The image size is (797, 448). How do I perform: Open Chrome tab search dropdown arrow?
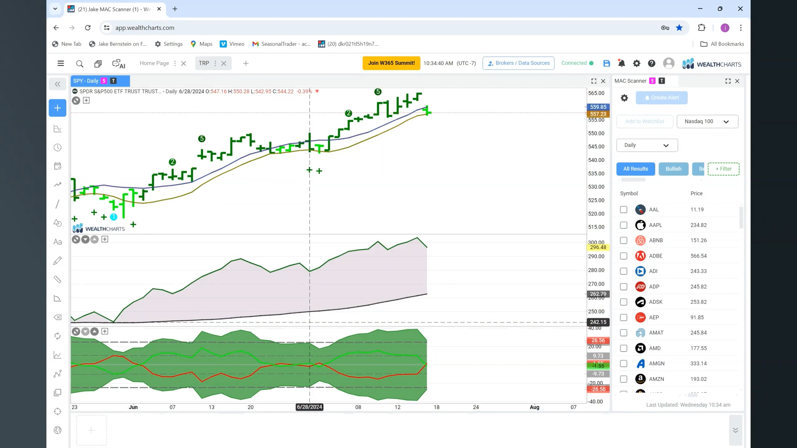55,9
